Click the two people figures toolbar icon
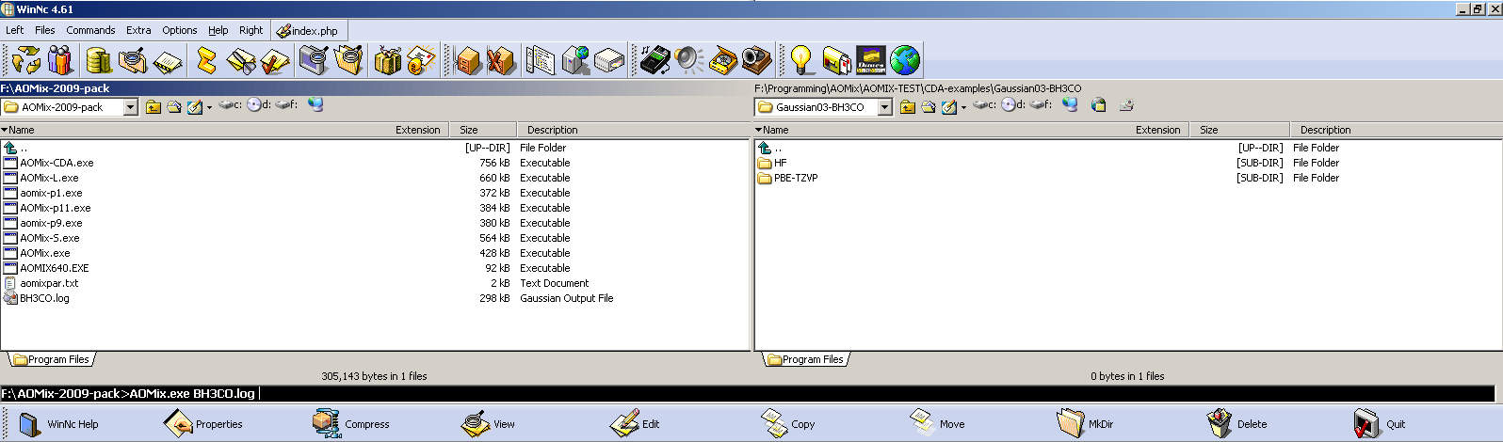 (x=61, y=60)
